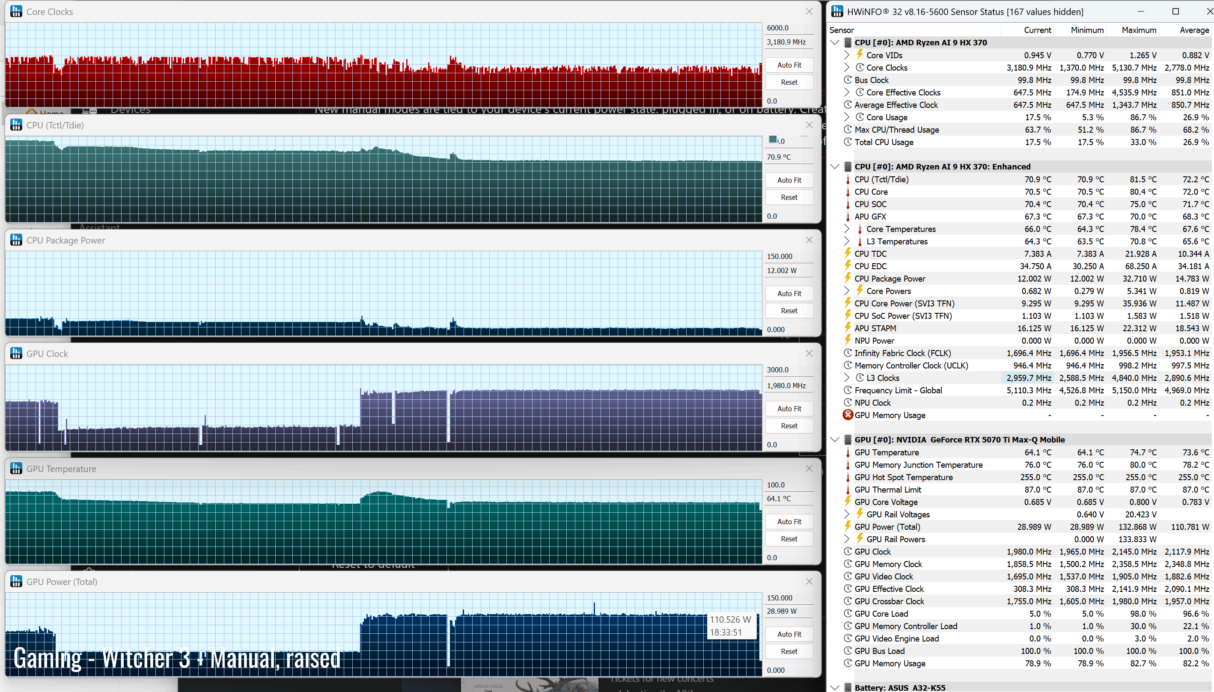Click the HWiNFO Sensor Status title icon
Screen dimensions: 1214x692
click(837, 12)
